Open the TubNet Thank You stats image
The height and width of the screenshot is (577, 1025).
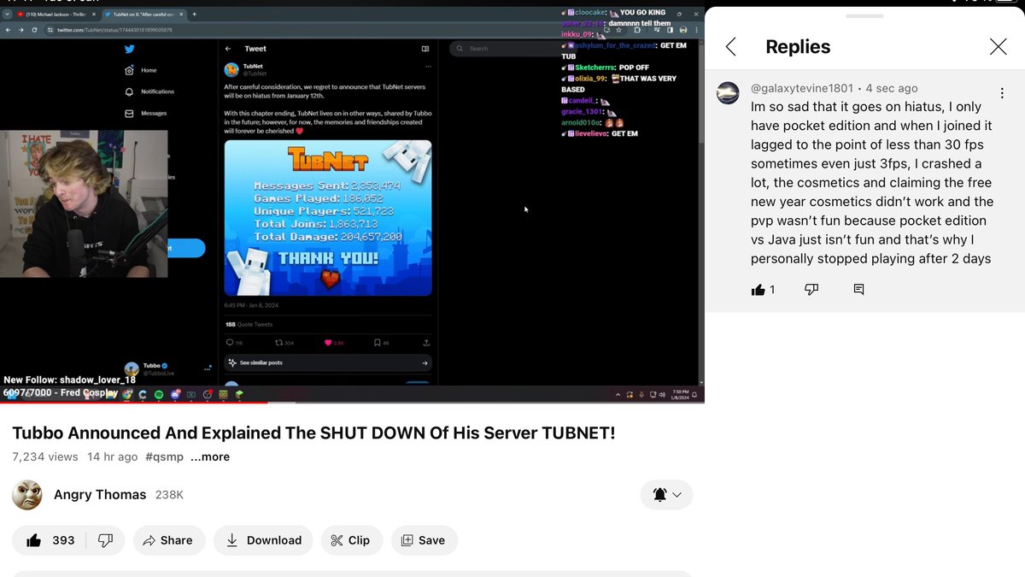(328, 217)
